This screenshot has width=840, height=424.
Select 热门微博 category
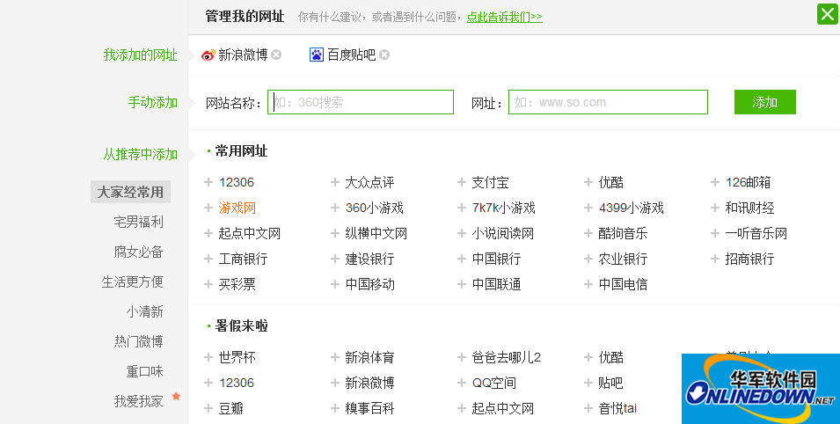click(138, 341)
